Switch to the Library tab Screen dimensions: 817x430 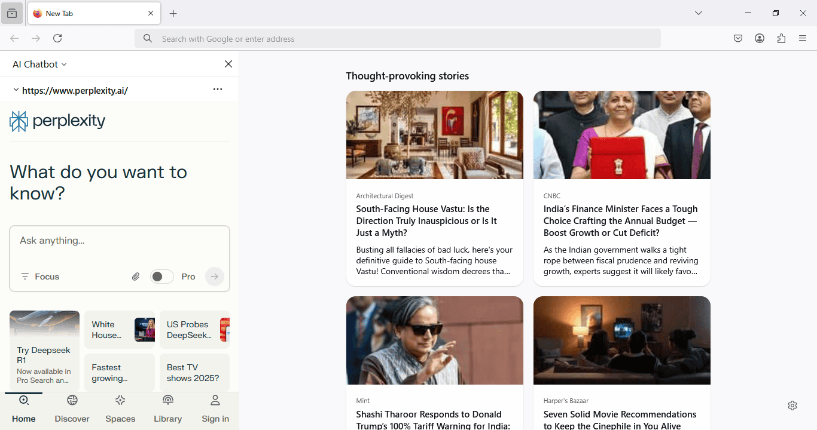[167, 409]
